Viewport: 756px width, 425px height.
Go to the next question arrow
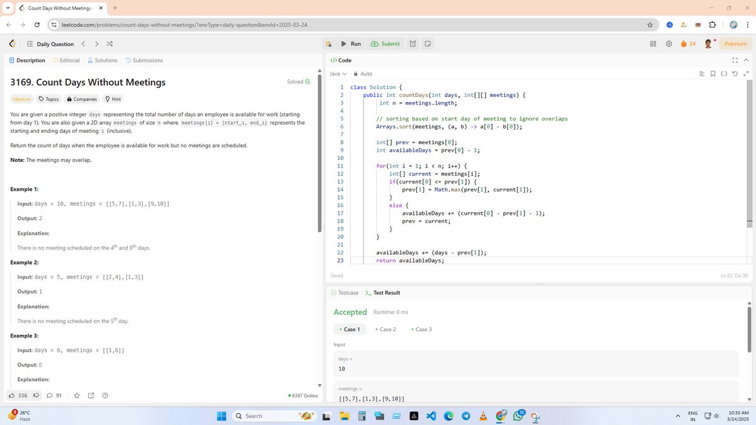coord(96,44)
